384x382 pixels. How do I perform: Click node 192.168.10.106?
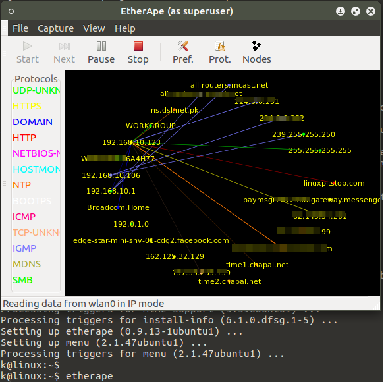pos(111,175)
